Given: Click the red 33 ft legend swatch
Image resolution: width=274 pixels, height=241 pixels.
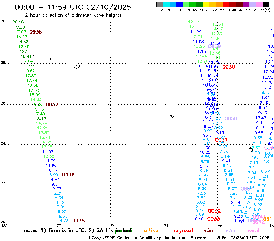Looking at the screenshot, I should pos(226,4).
